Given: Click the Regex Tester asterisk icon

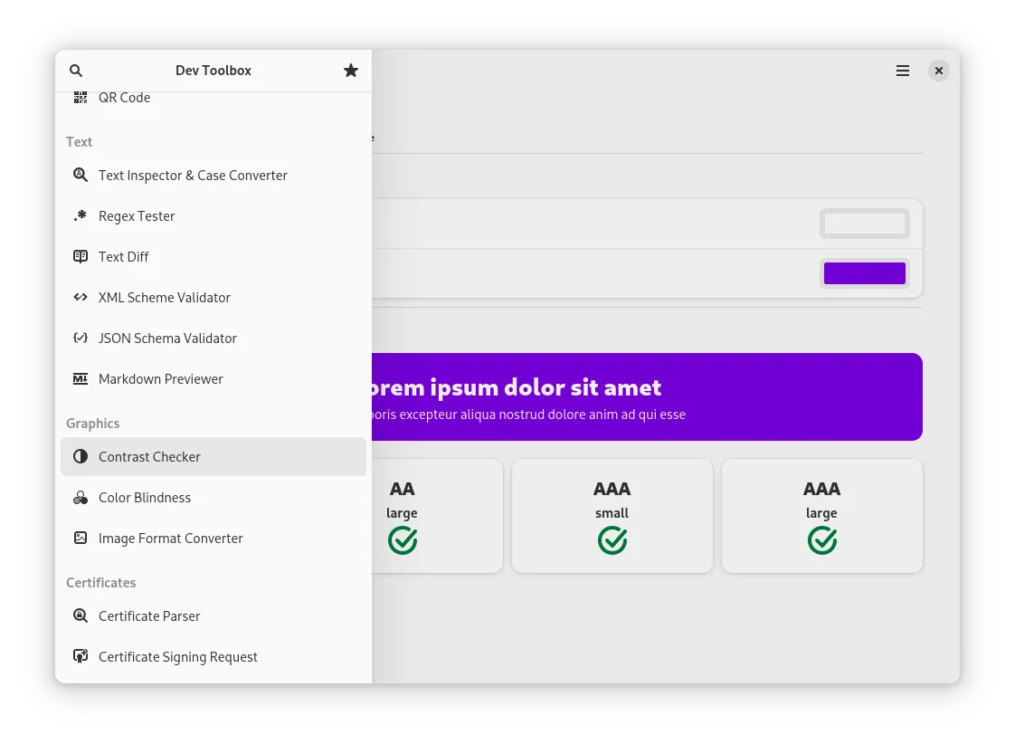Looking at the screenshot, I should 81,215.
